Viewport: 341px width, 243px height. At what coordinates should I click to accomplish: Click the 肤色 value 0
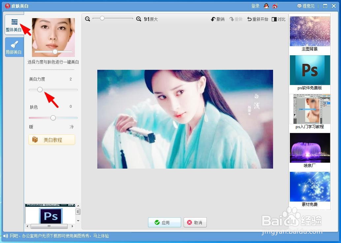pos(71,106)
